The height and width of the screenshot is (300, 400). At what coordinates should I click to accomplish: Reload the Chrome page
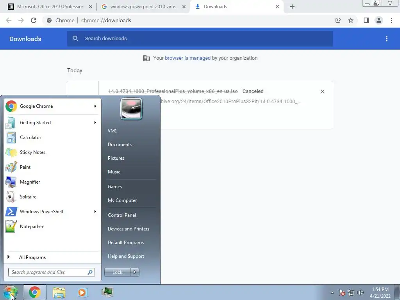pyautogui.click(x=34, y=20)
